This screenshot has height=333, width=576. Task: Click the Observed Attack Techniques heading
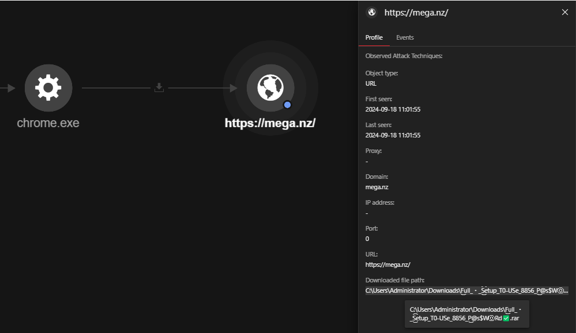pos(404,56)
